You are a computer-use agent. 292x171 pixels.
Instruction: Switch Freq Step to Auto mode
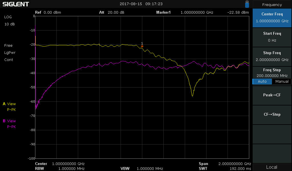point(262,82)
